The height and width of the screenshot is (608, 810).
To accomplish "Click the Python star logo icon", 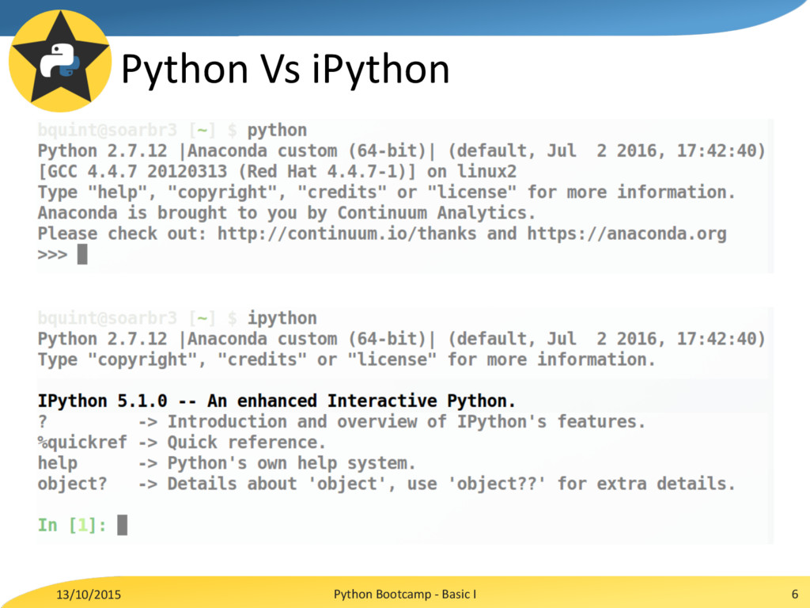I will (60, 60).
